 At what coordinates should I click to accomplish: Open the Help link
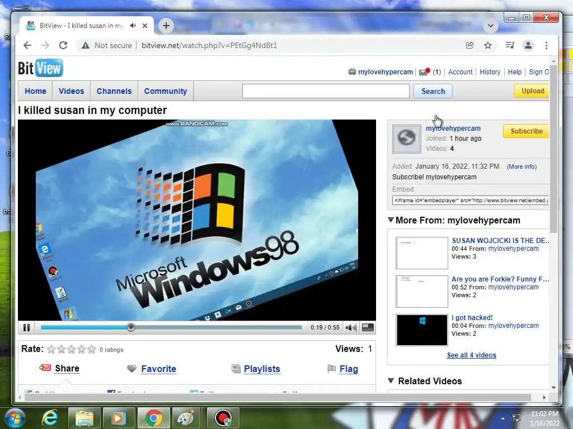tap(515, 72)
